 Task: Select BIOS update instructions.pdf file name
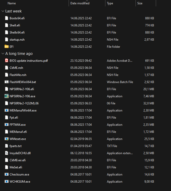point(29,60)
